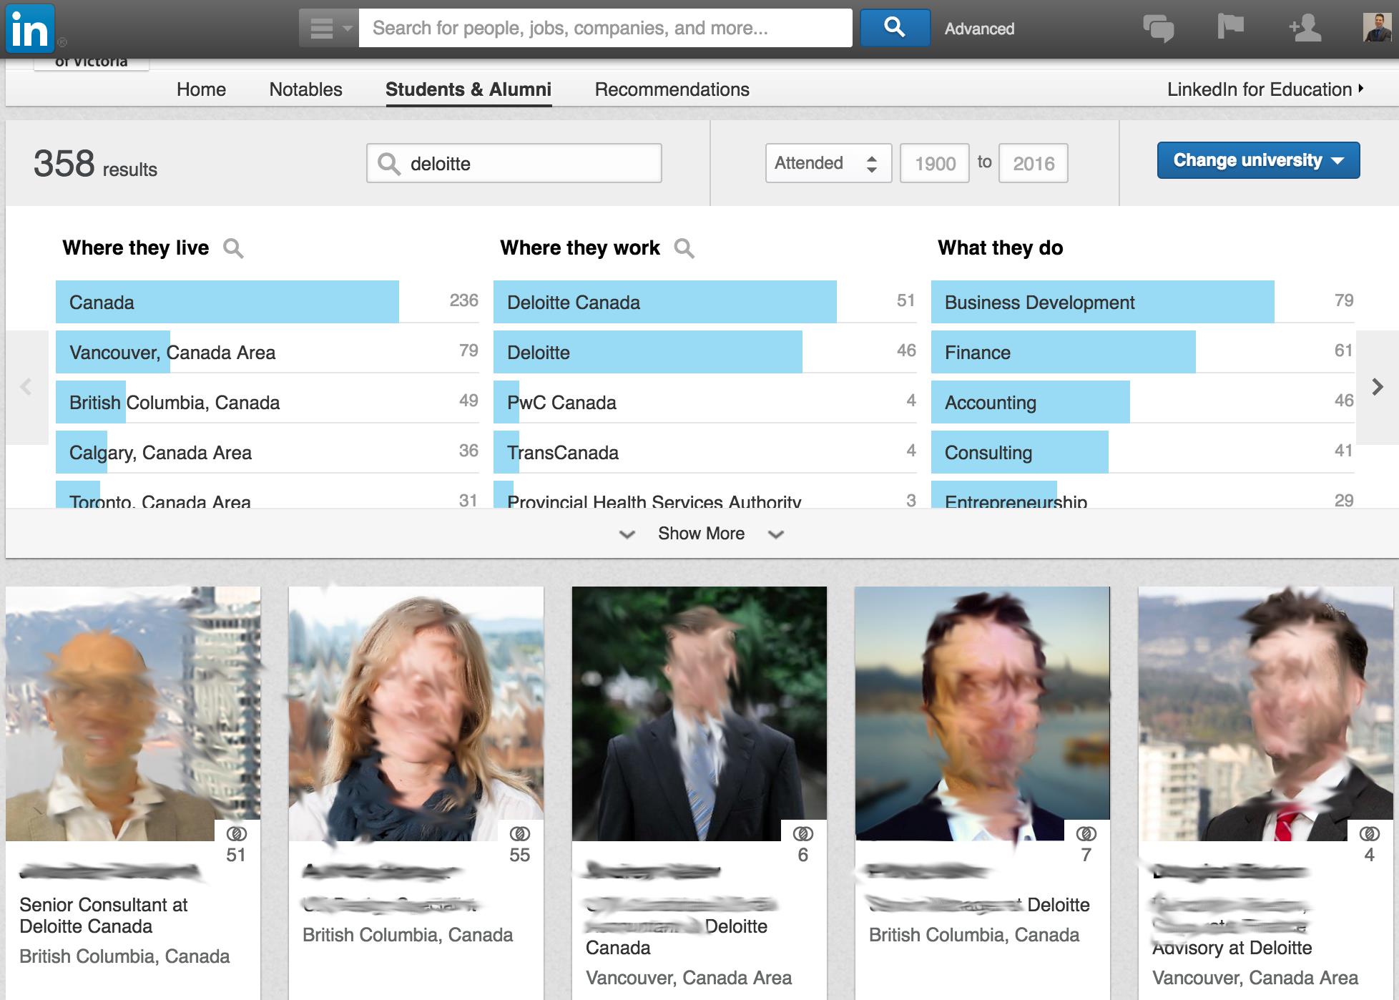The height and width of the screenshot is (1000, 1399).
Task: Click the shared connections icon showing 51
Action: 236,834
